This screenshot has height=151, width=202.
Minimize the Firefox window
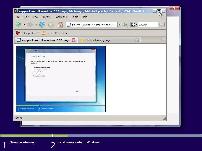click(x=155, y=11)
